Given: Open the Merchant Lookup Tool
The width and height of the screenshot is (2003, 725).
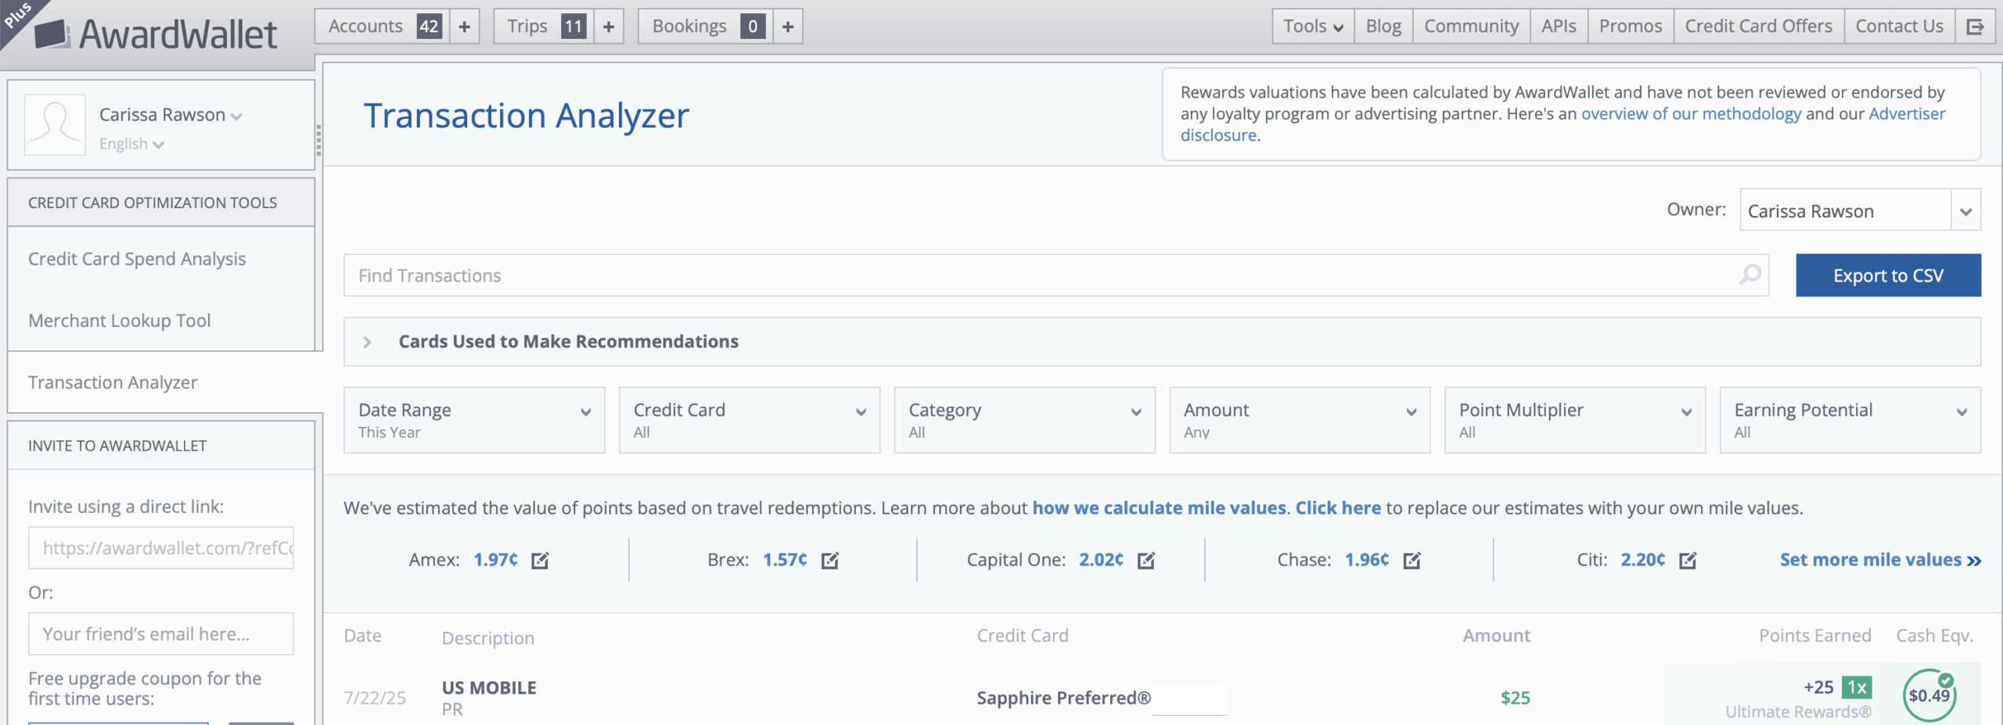Looking at the screenshot, I should 120,321.
